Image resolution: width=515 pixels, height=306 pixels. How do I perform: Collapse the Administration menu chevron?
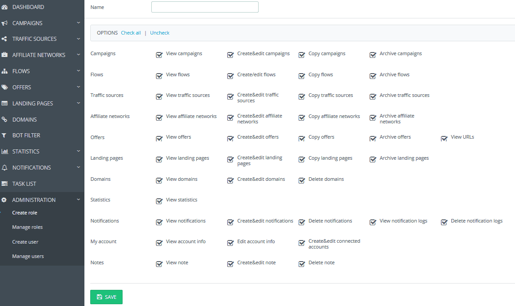point(79,199)
